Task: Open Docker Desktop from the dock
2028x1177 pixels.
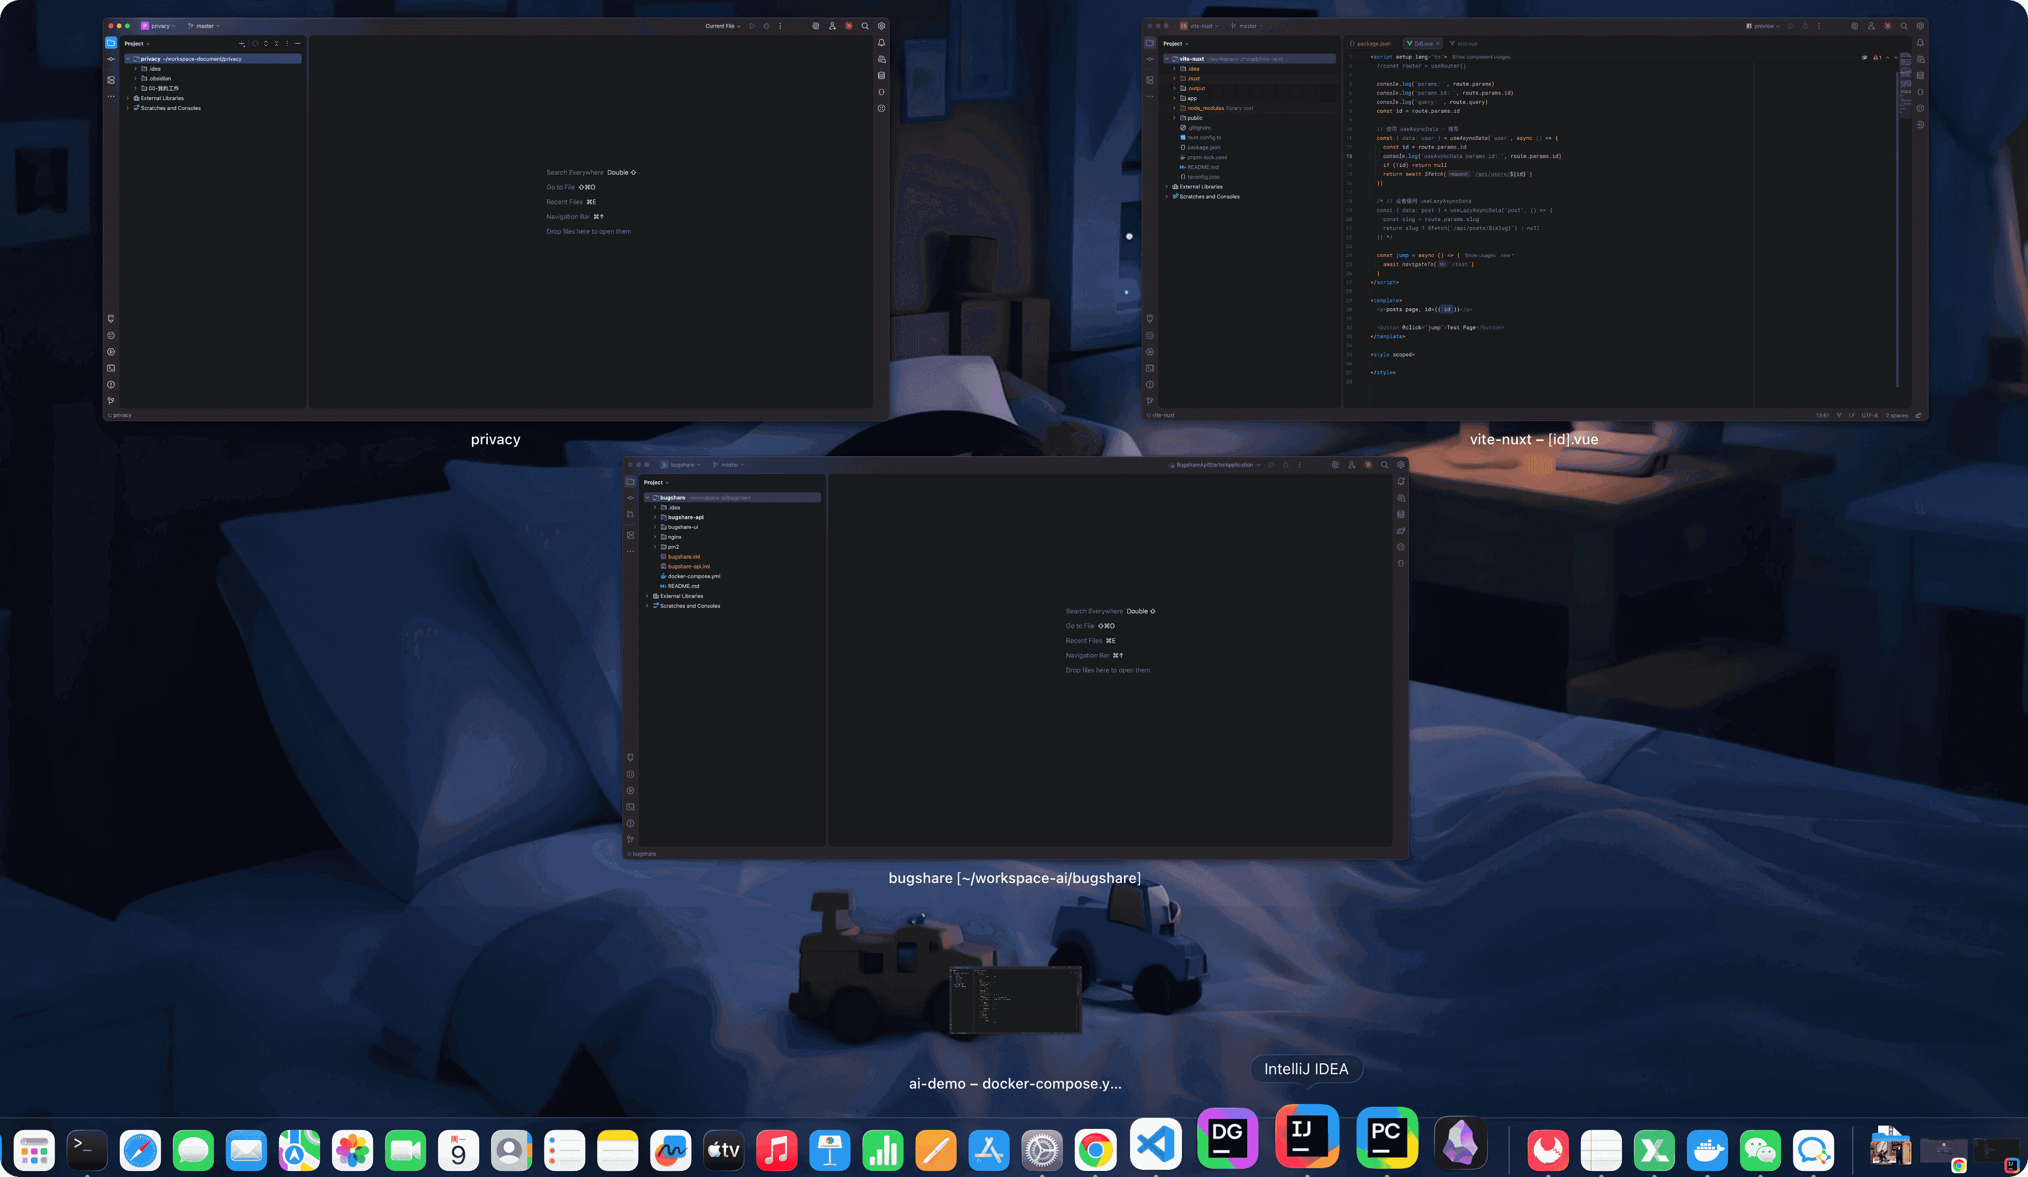Action: coord(1707,1150)
